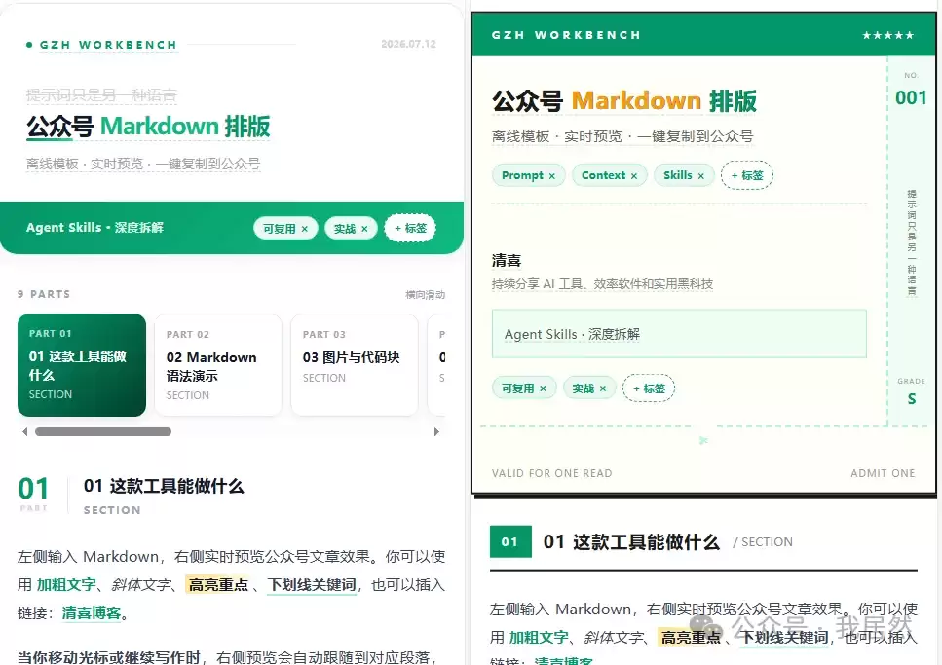942x665 pixels.
Task: Open PART 01 这款工具能做什么 card
Action: pyautogui.click(x=82, y=365)
